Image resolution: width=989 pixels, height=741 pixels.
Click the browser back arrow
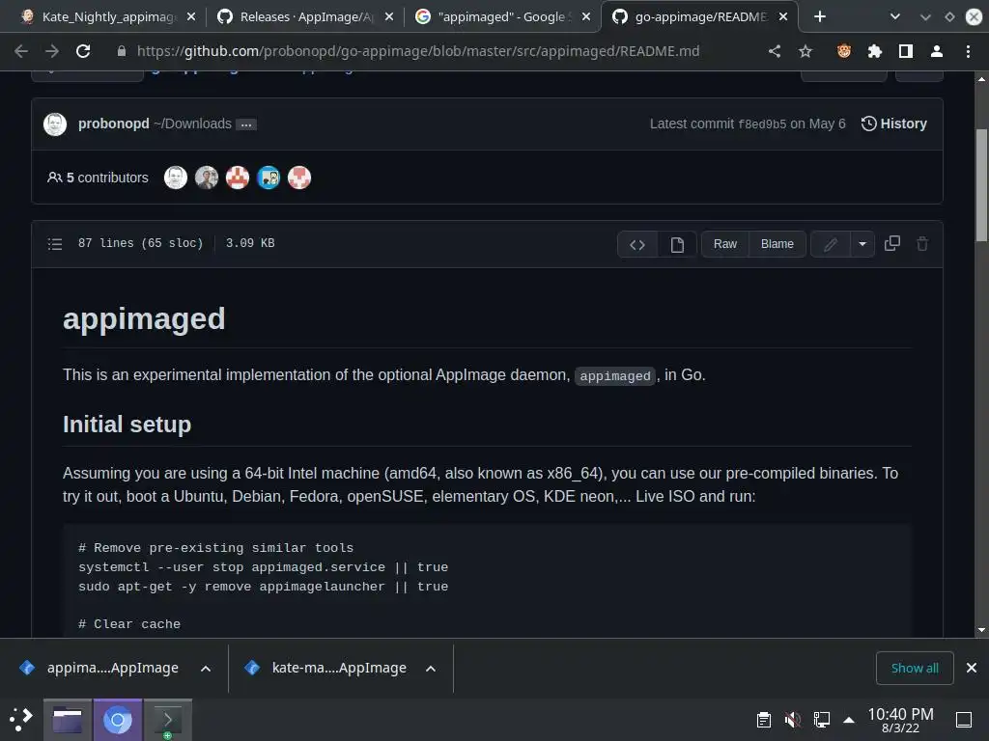tap(21, 51)
